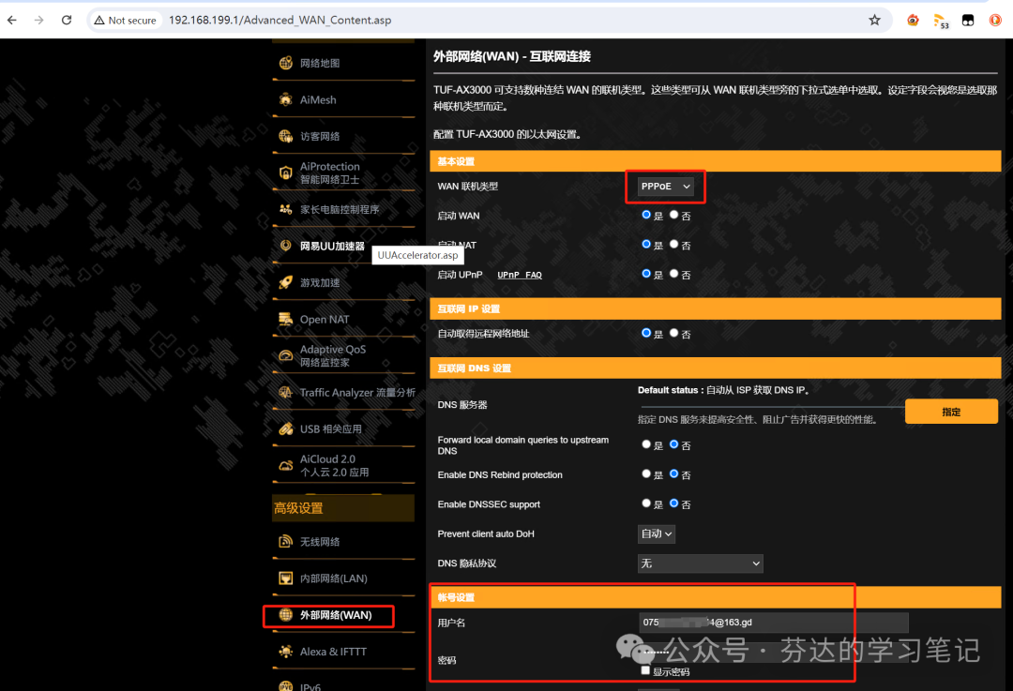Viewport: 1013px width, 691px height.
Task: Open AiCloud 2.0 个人云 entry
Action: point(334,466)
